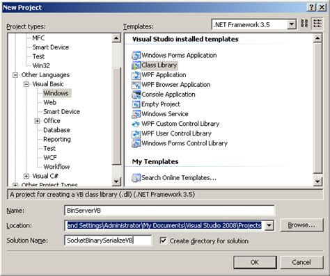Choose the WPF Custom Control Library label
The width and height of the screenshot is (330, 276).
tap(180, 124)
